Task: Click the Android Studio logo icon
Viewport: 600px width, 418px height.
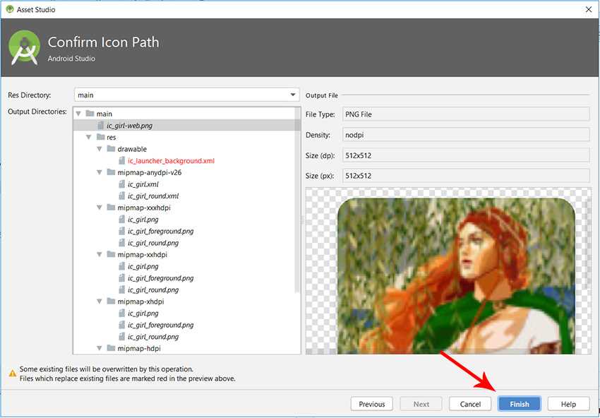Action: coord(23,48)
